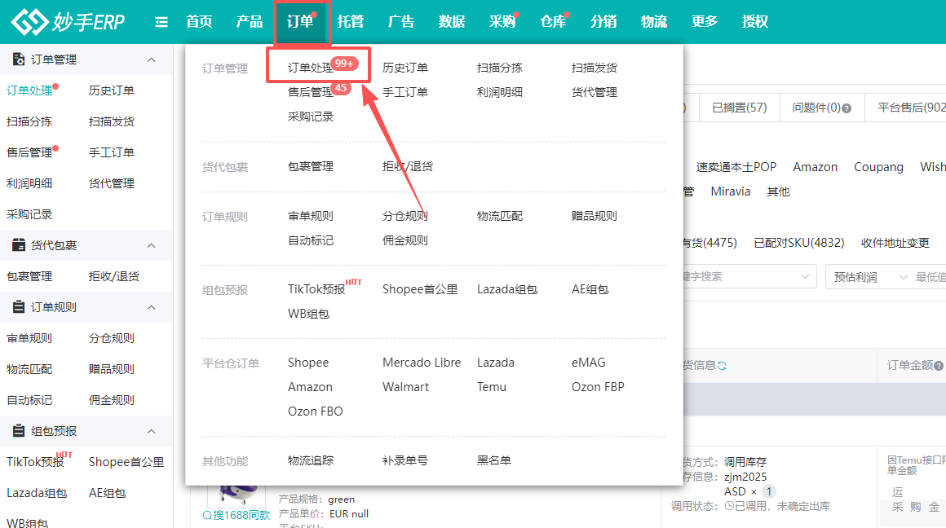946x528 pixels.
Task: Open the 产品 top menu
Action: (x=250, y=22)
